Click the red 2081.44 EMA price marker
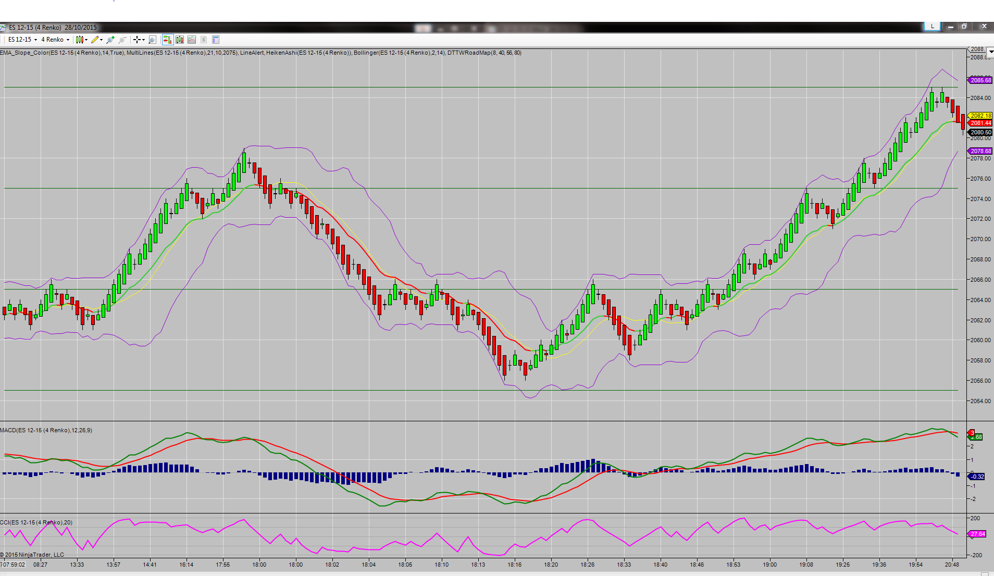This screenshot has height=576, width=994. point(980,123)
